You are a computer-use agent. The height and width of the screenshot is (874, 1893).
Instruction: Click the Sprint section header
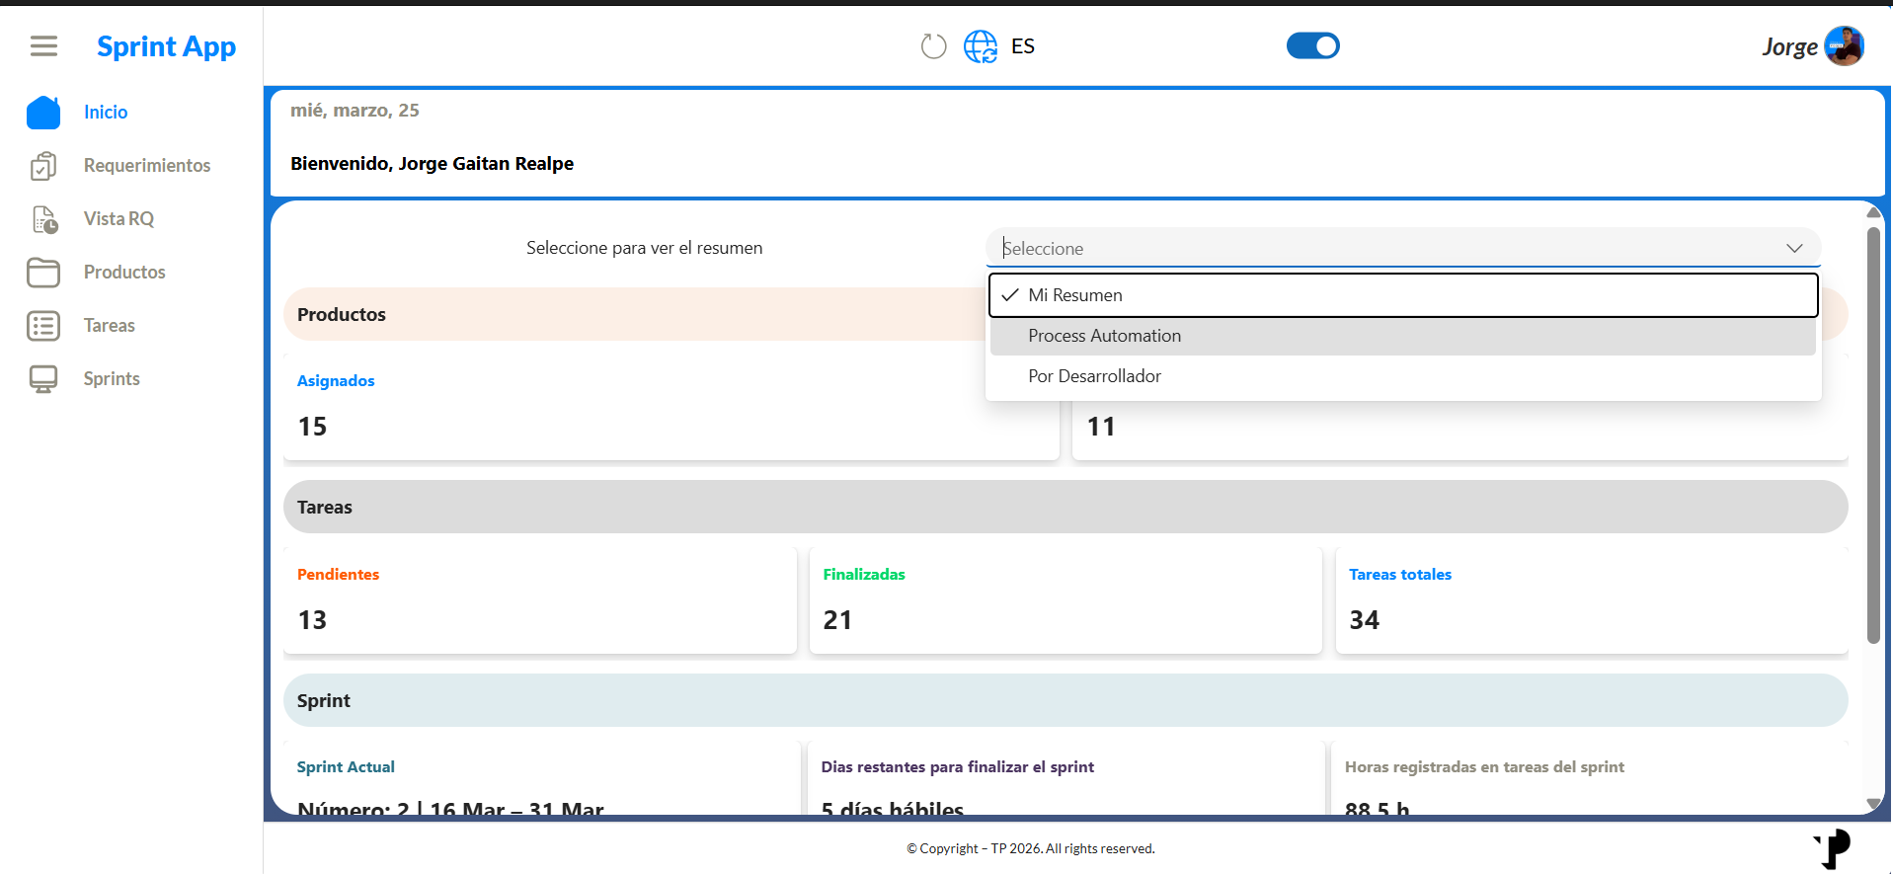(1065, 701)
